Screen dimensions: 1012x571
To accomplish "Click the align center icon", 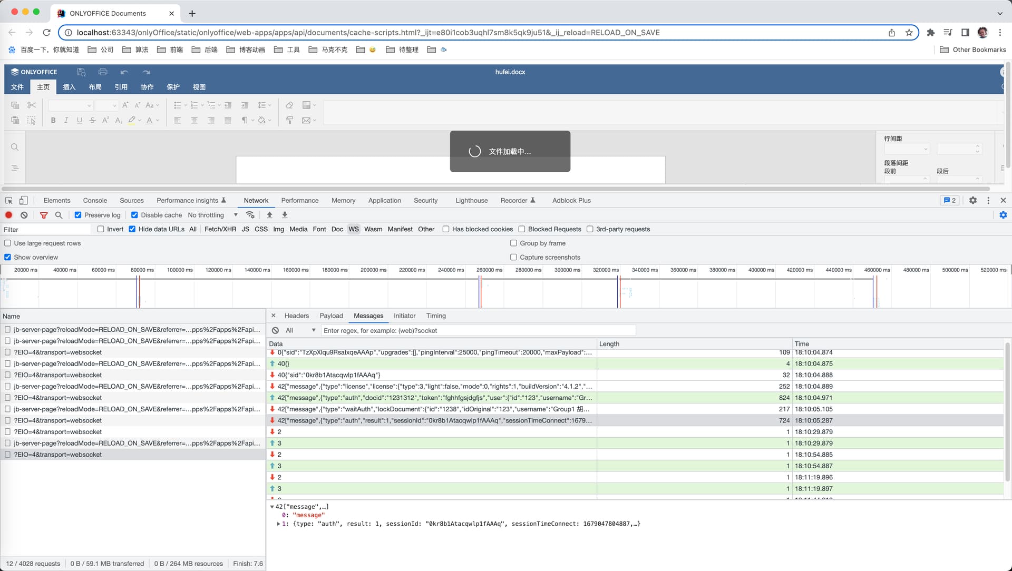I will (194, 120).
